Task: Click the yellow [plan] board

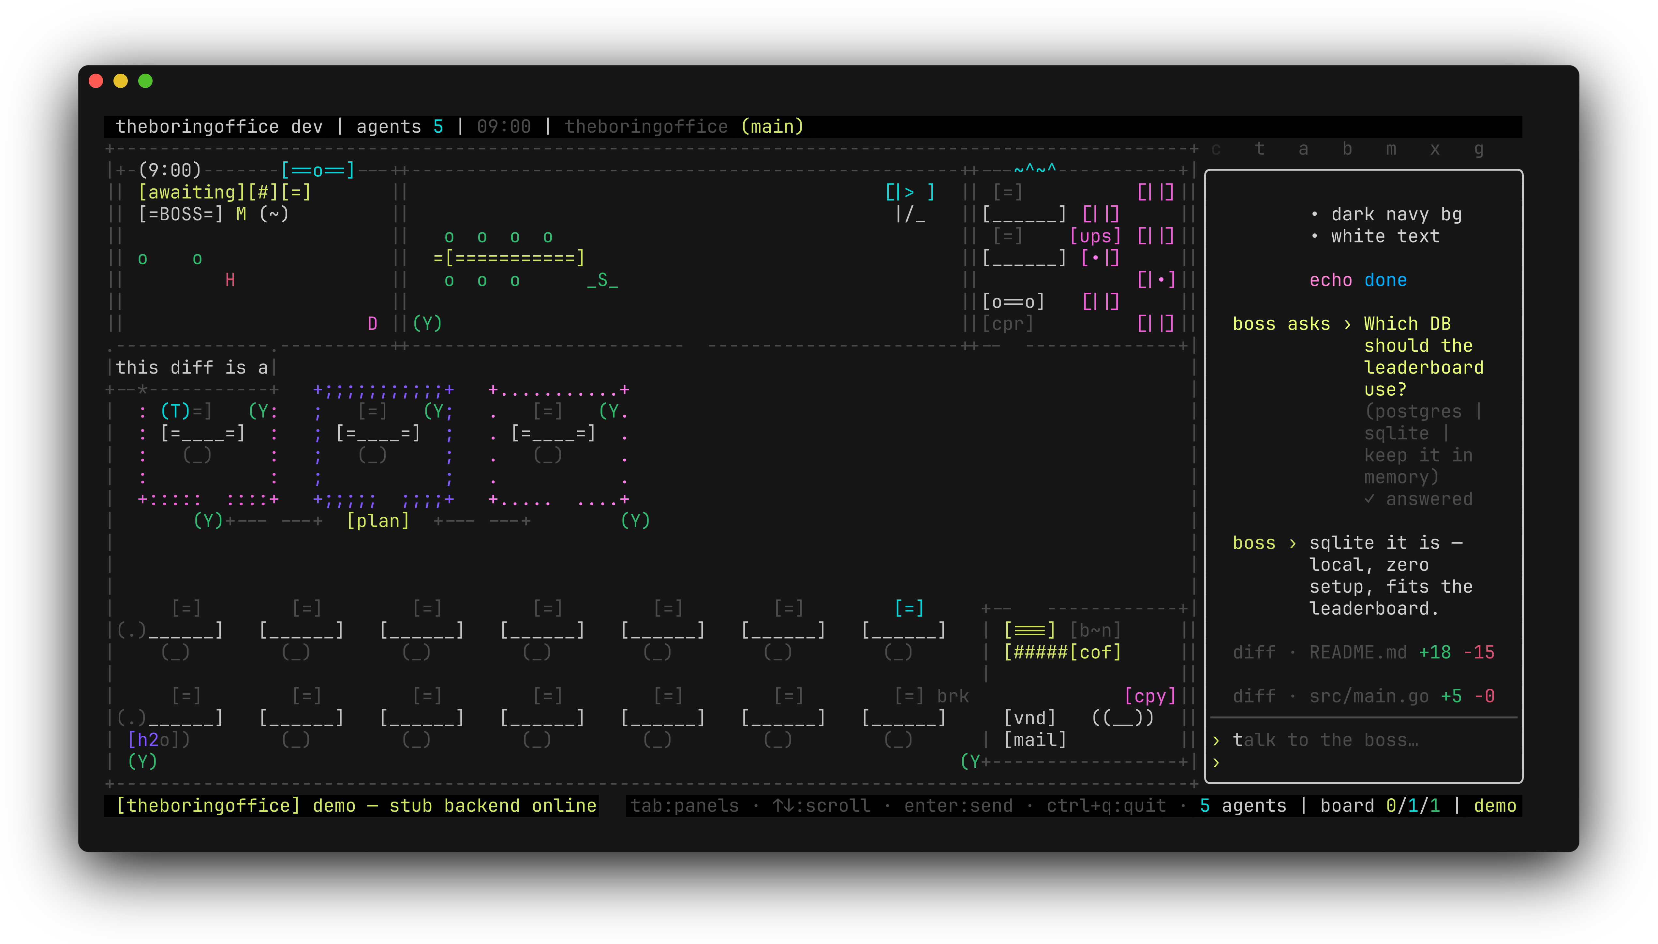Action: (378, 521)
